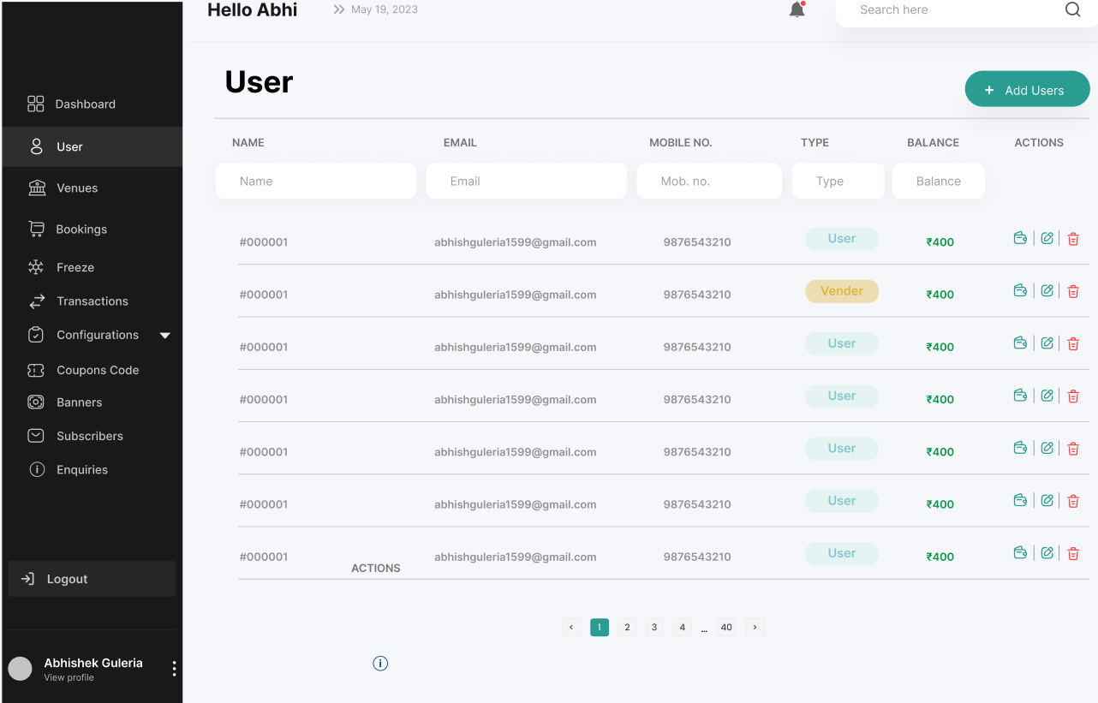
Task: Click the User type badge on the third row
Action: [x=841, y=343]
